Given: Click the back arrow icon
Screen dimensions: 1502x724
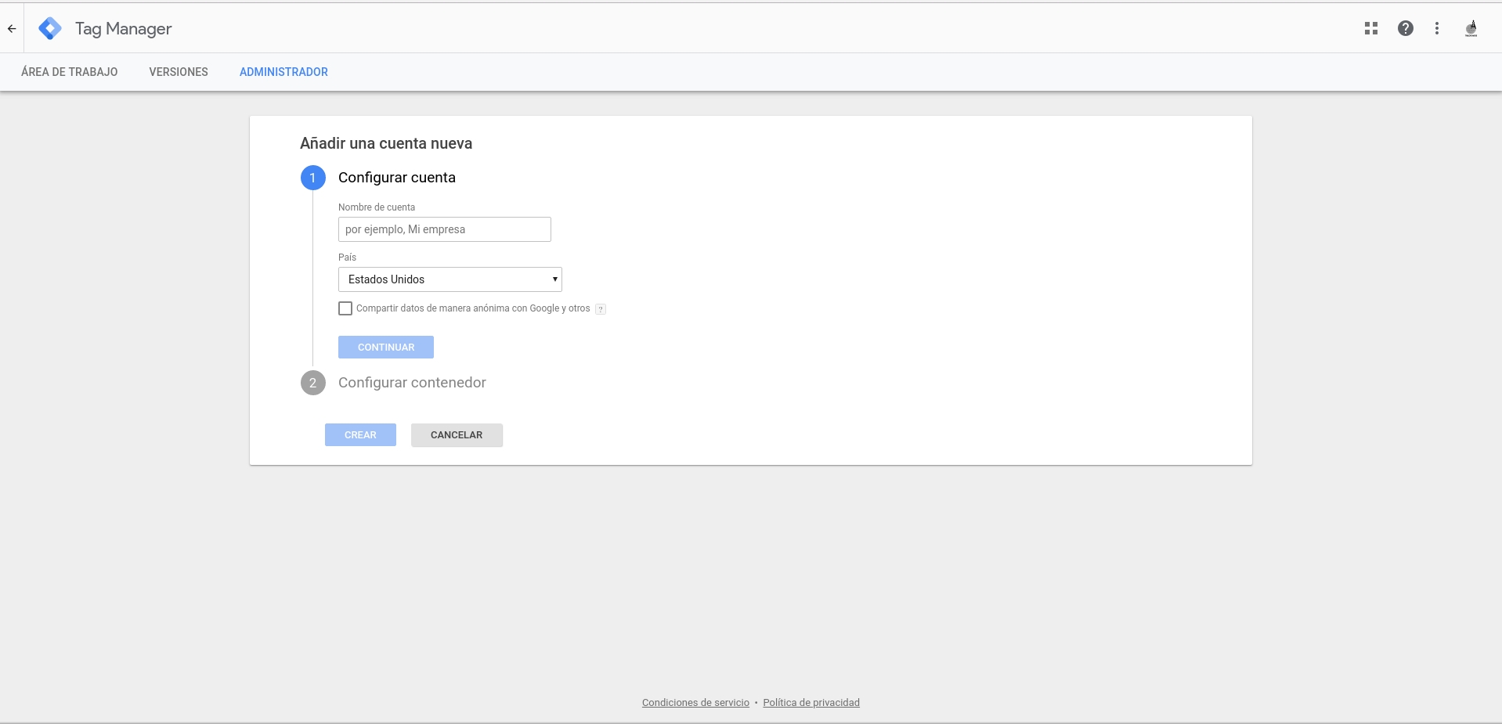Looking at the screenshot, I should pos(12,29).
